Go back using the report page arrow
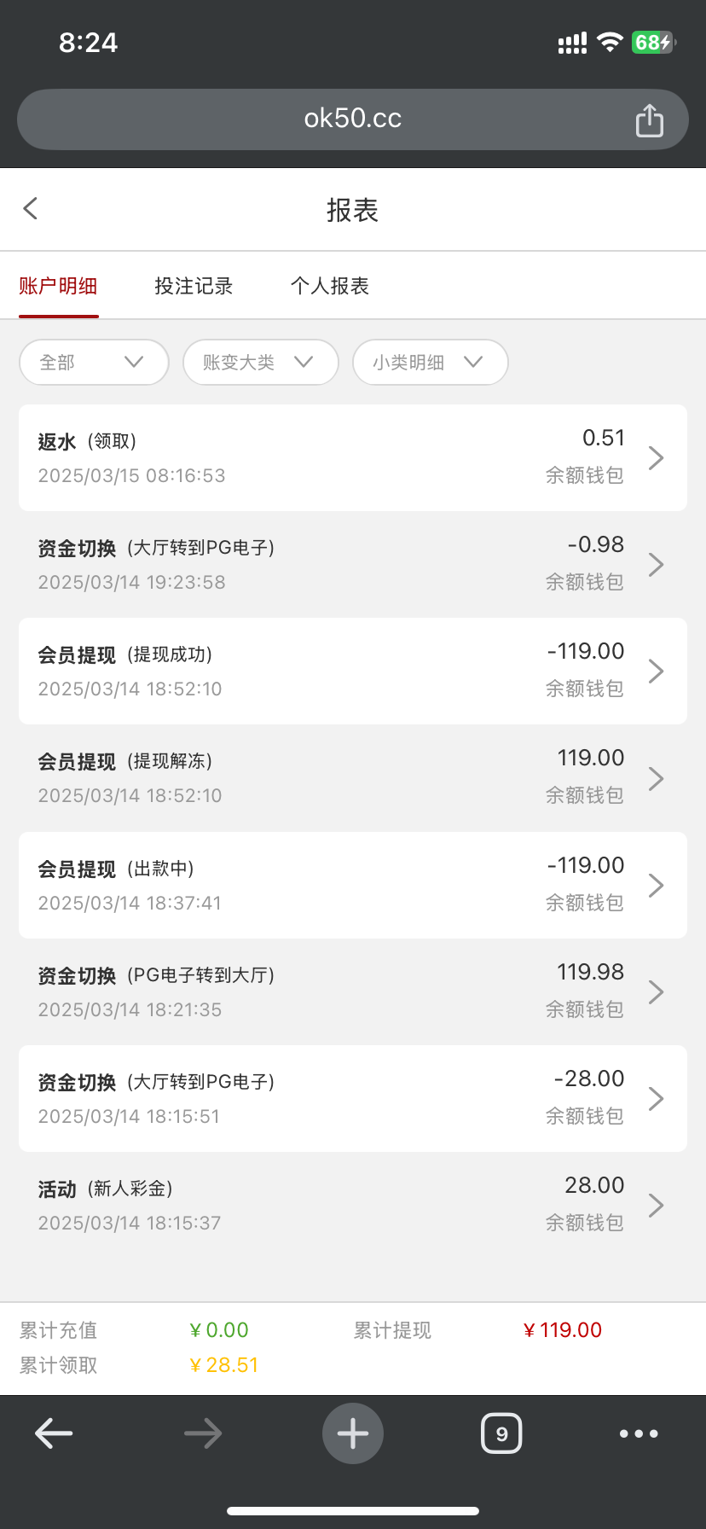This screenshot has width=706, height=1529. point(31,208)
